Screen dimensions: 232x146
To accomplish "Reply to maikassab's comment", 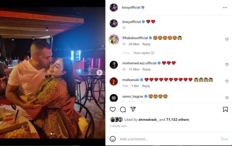I will point(146,86).
